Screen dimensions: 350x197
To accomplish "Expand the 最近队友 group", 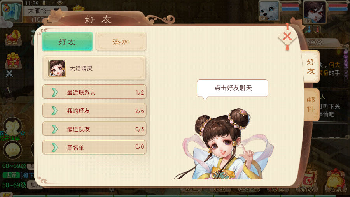I will [x=94, y=129].
